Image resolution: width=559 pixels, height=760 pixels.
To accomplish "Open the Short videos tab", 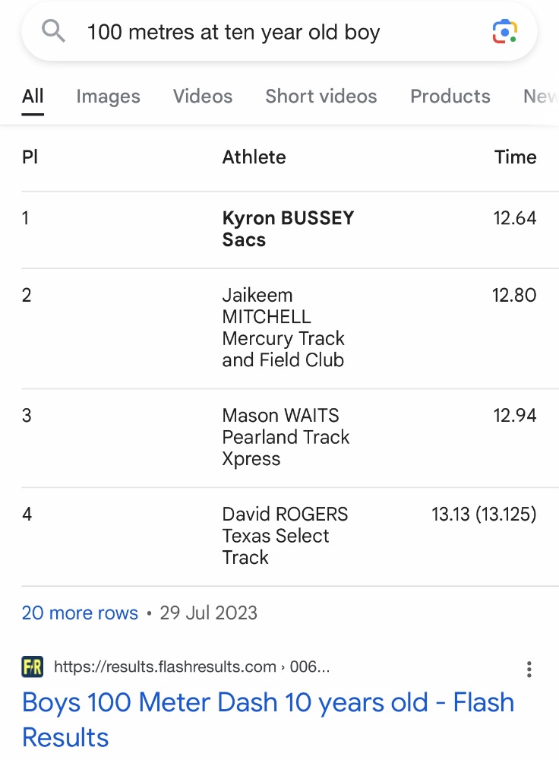I will click(x=321, y=96).
